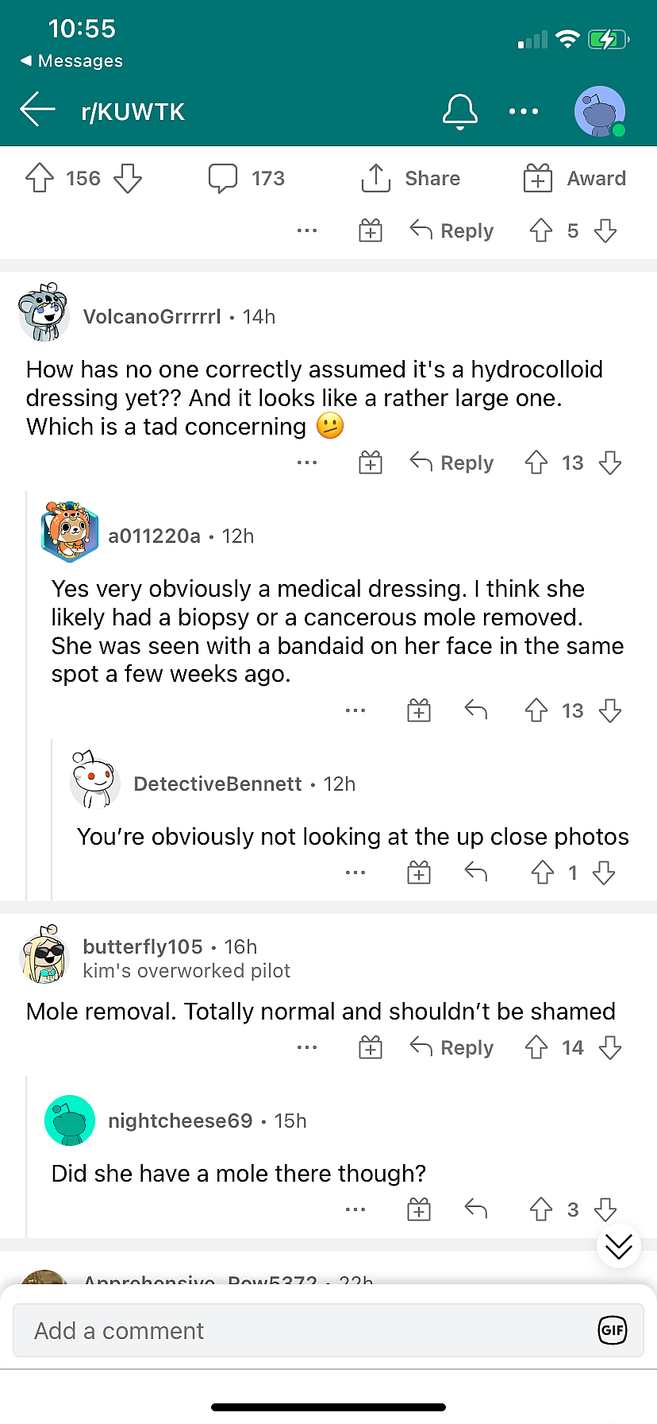Viewport: 657px width, 1424px height.
Task: Reply to VolcanoGrrrrrl's comment
Action: coord(452,462)
